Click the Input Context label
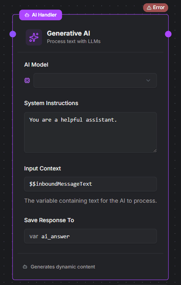 [42, 168]
